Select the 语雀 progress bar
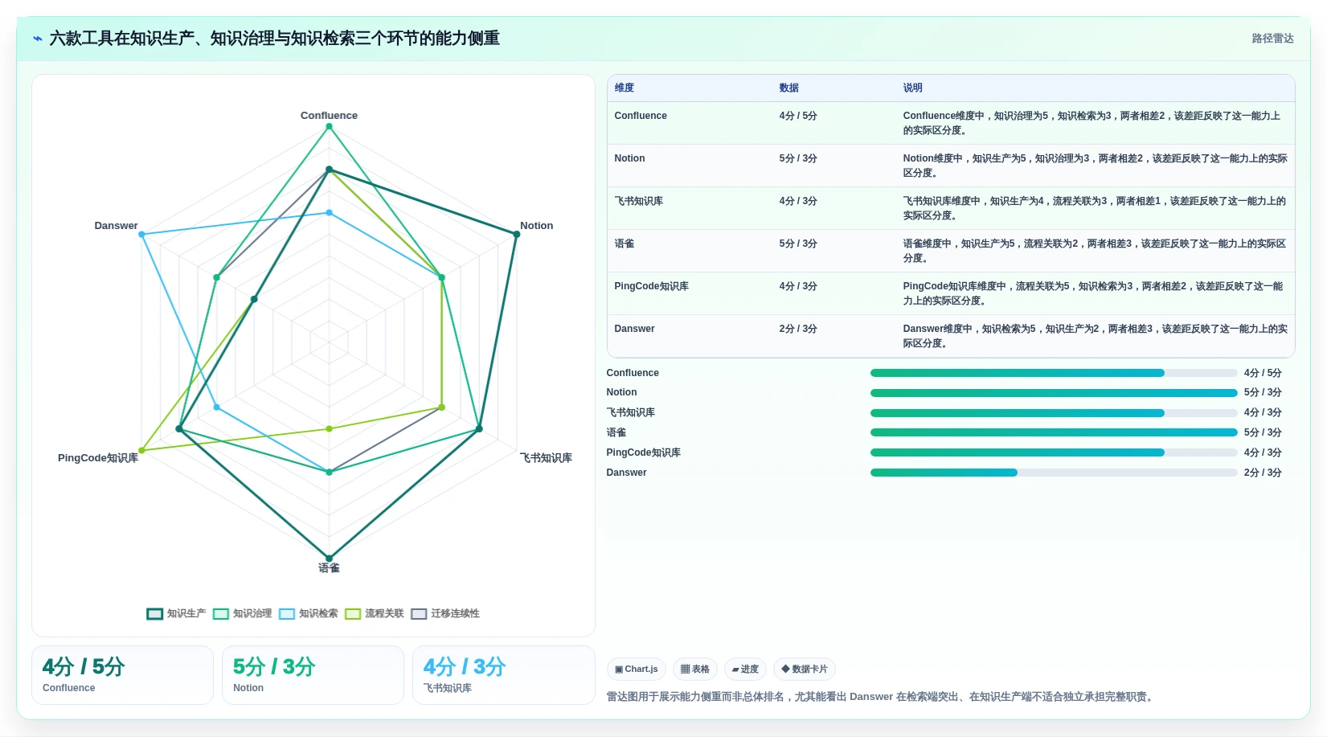1327x737 pixels. [x=1053, y=432]
